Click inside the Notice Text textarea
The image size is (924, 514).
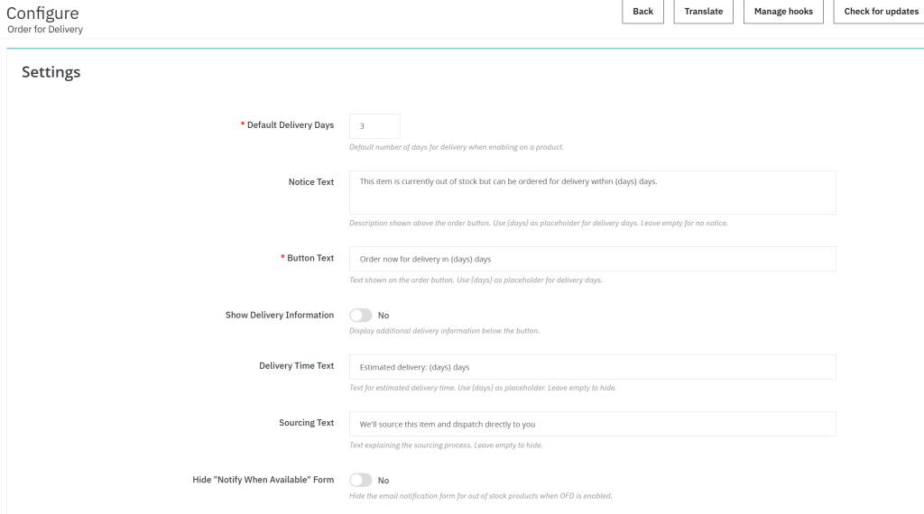pyautogui.click(x=592, y=192)
